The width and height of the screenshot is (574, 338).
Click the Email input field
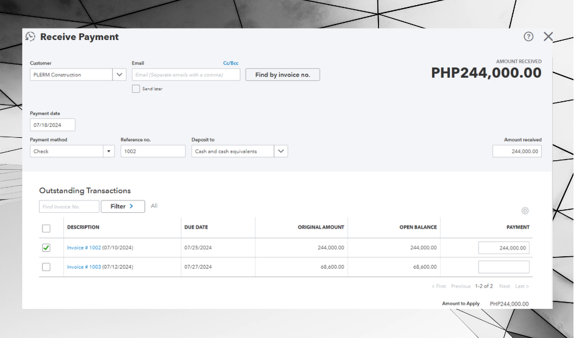[x=186, y=75]
